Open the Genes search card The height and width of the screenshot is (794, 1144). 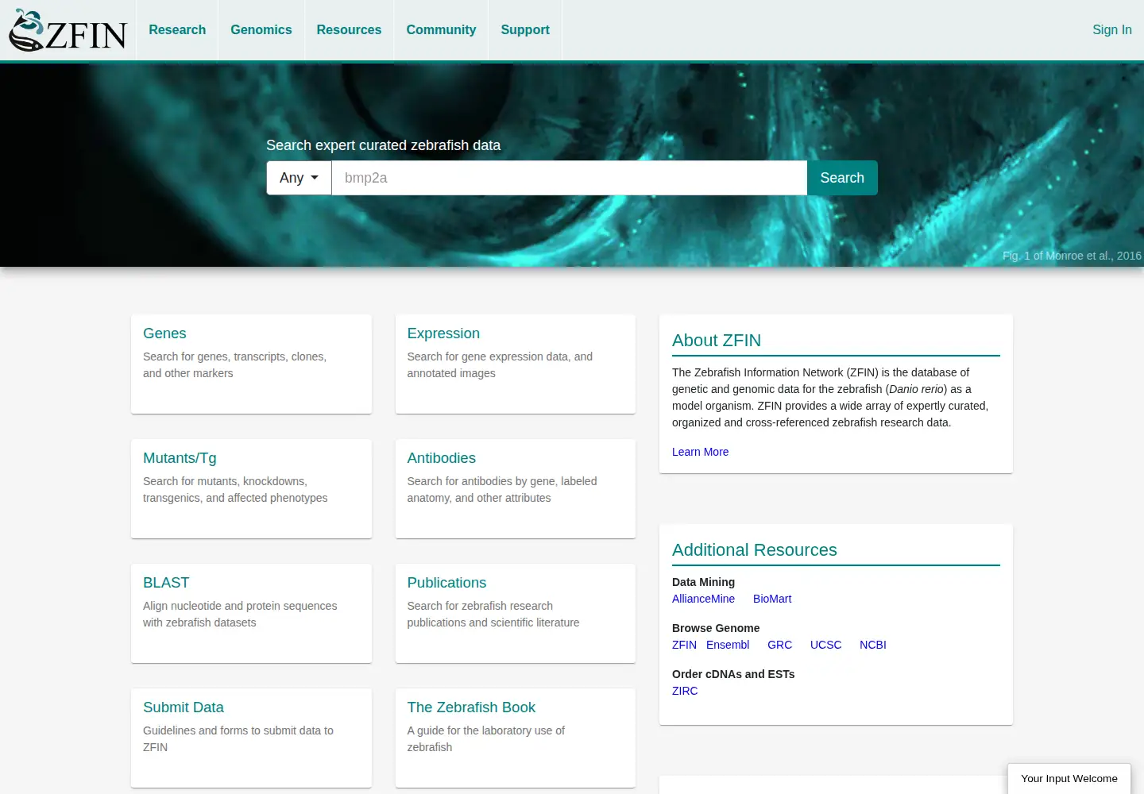[x=251, y=364]
